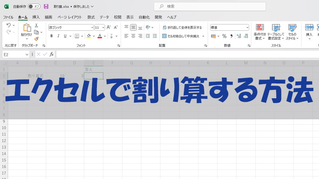
Task: Click the Increase Font Size icon
Action: point(109,27)
